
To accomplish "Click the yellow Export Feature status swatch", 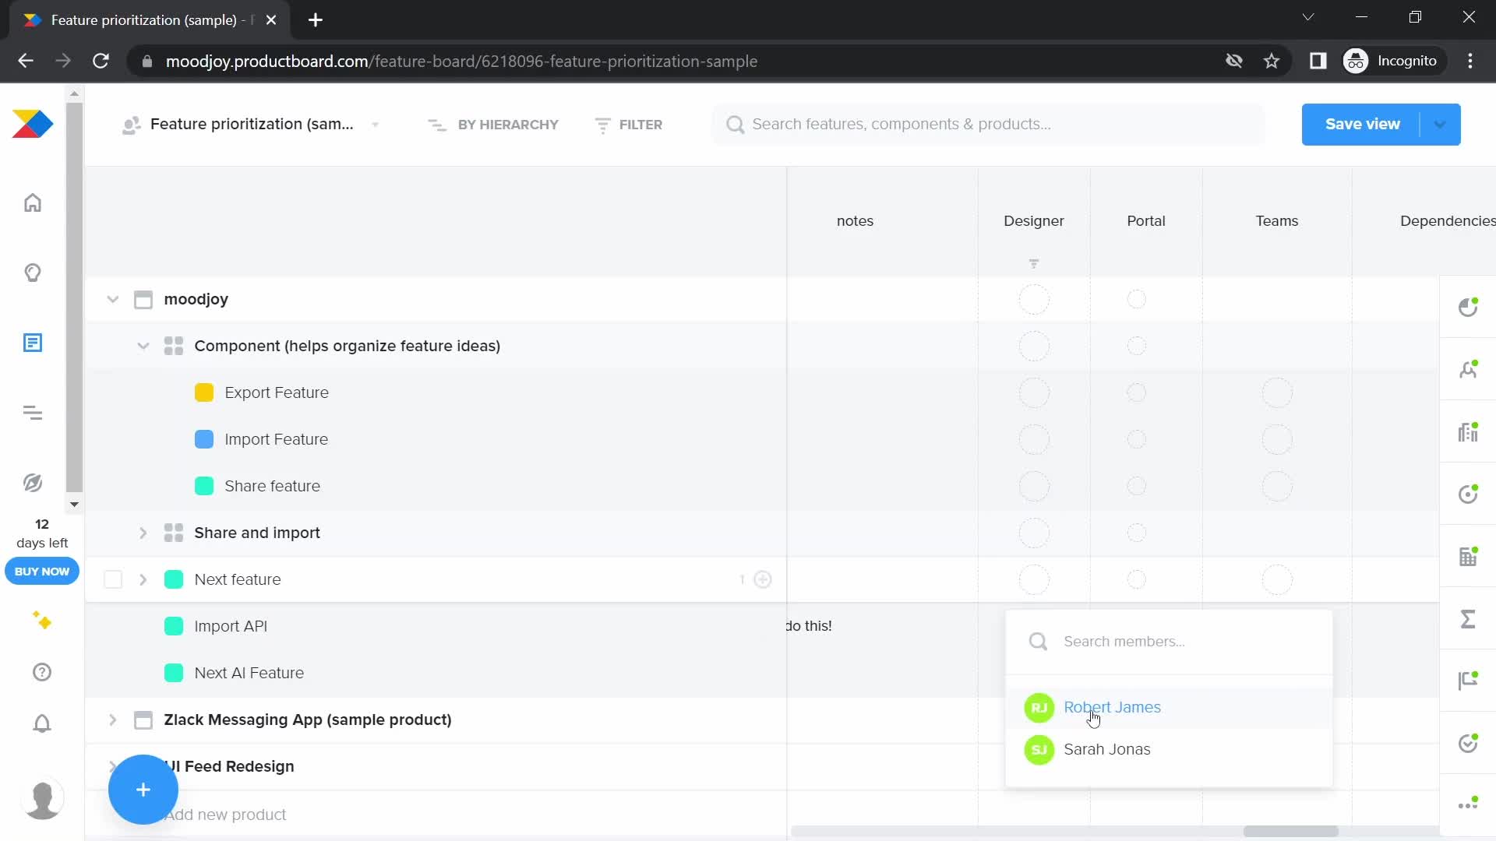I will [x=204, y=392].
